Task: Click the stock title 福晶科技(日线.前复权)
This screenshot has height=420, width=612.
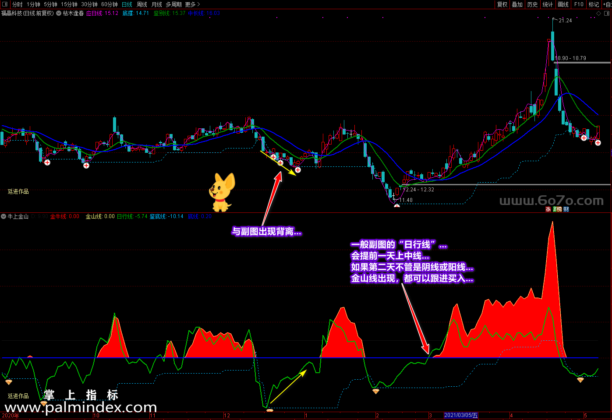Action: [28, 13]
